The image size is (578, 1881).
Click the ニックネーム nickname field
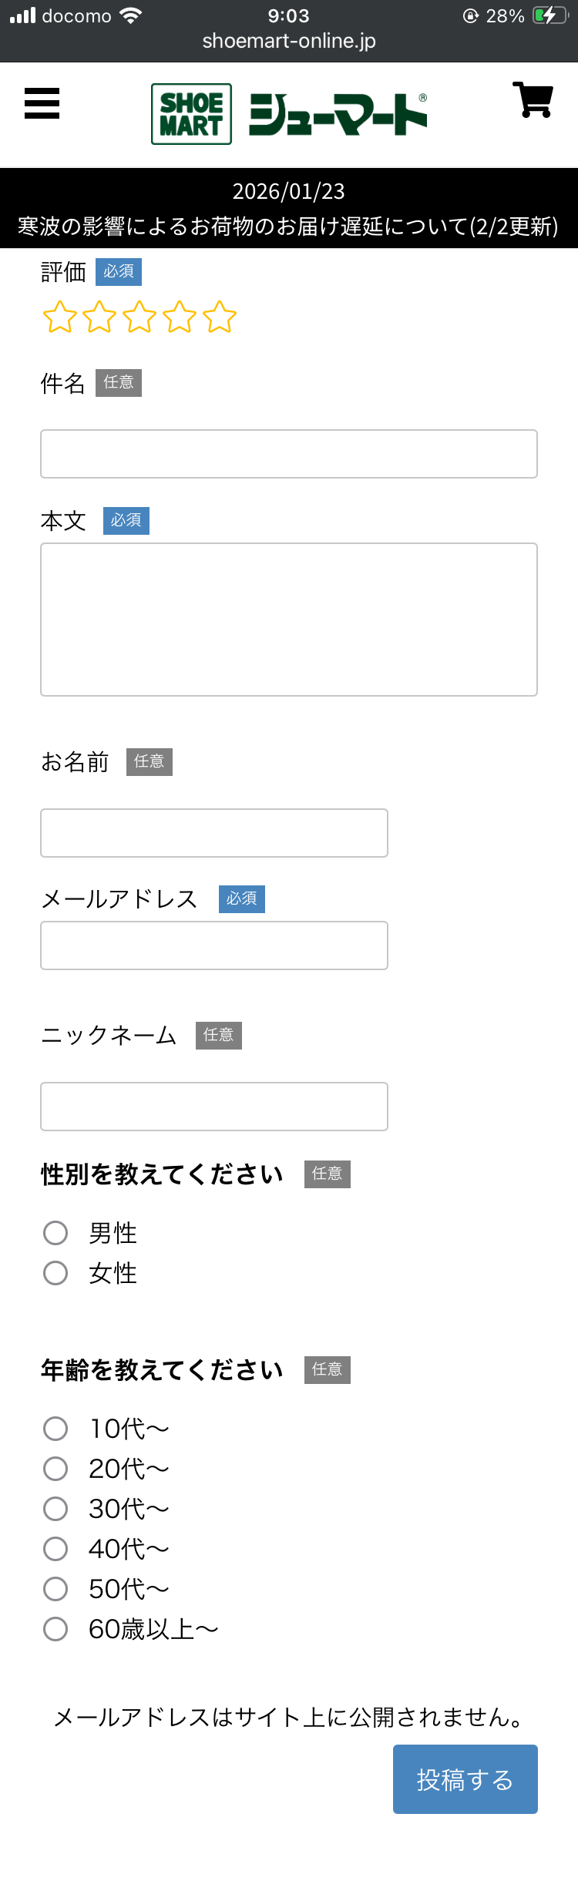(x=213, y=1107)
